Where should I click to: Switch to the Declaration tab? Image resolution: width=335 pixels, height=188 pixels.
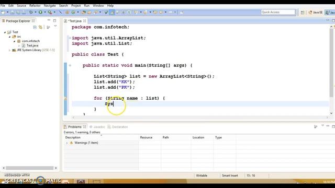pos(118,127)
